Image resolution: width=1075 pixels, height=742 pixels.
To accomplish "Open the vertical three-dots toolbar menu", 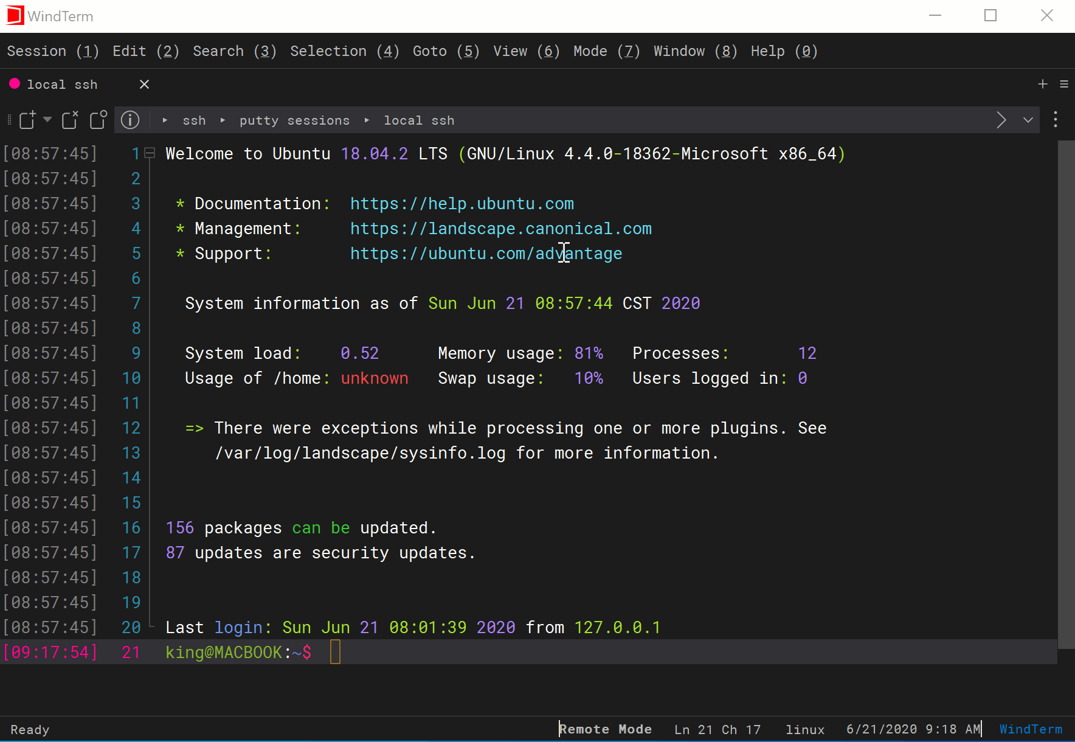I will (1056, 120).
